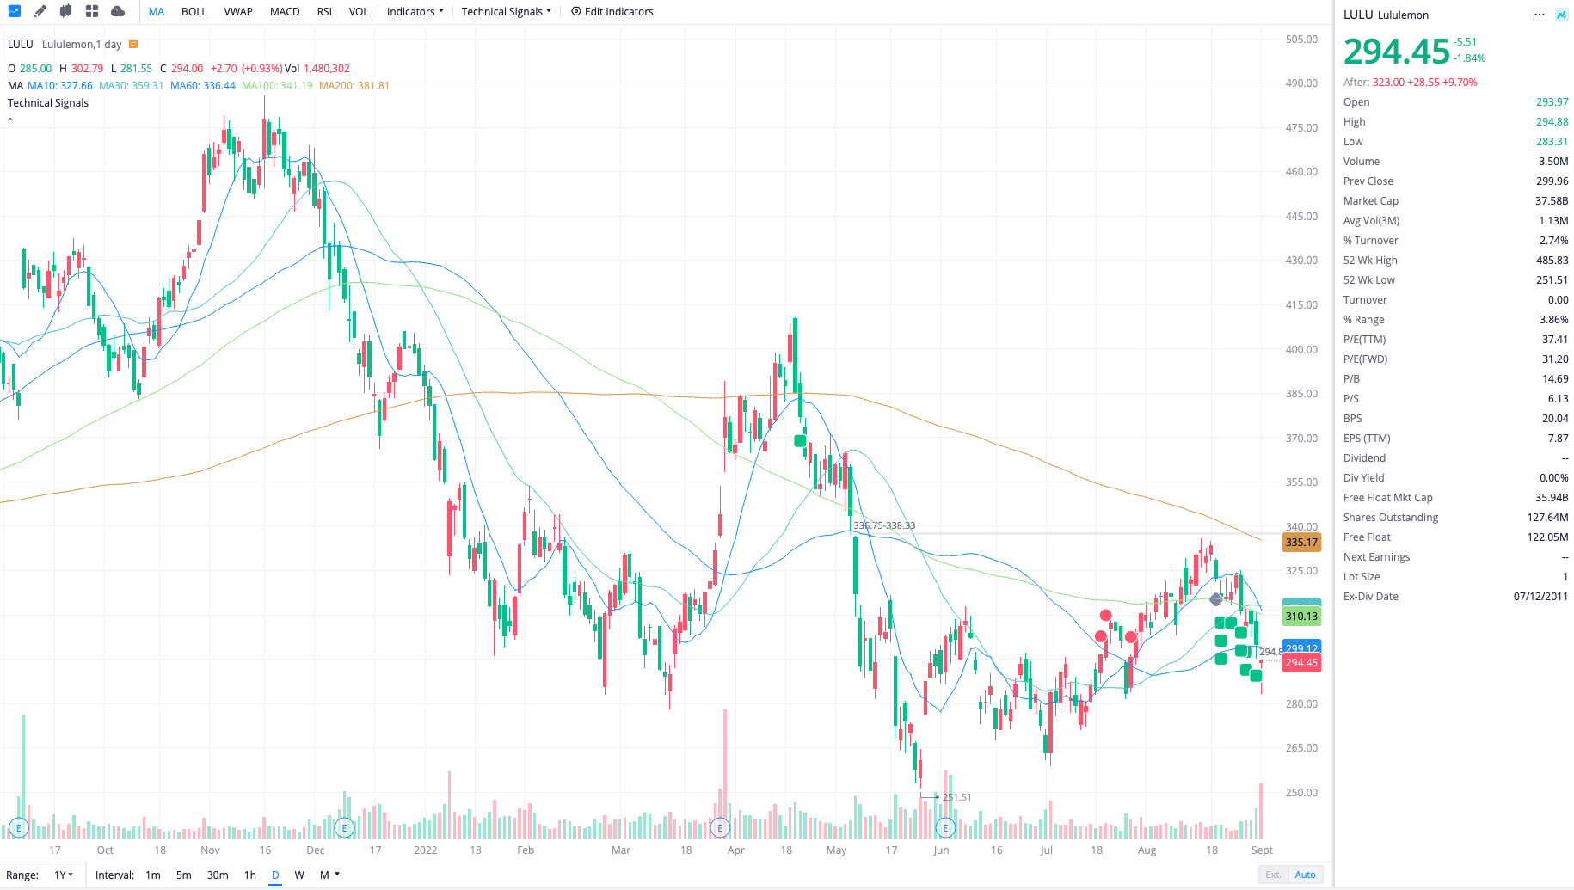Click the 251.51 low price label on chart
This screenshot has width=1574, height=890.
956,797
